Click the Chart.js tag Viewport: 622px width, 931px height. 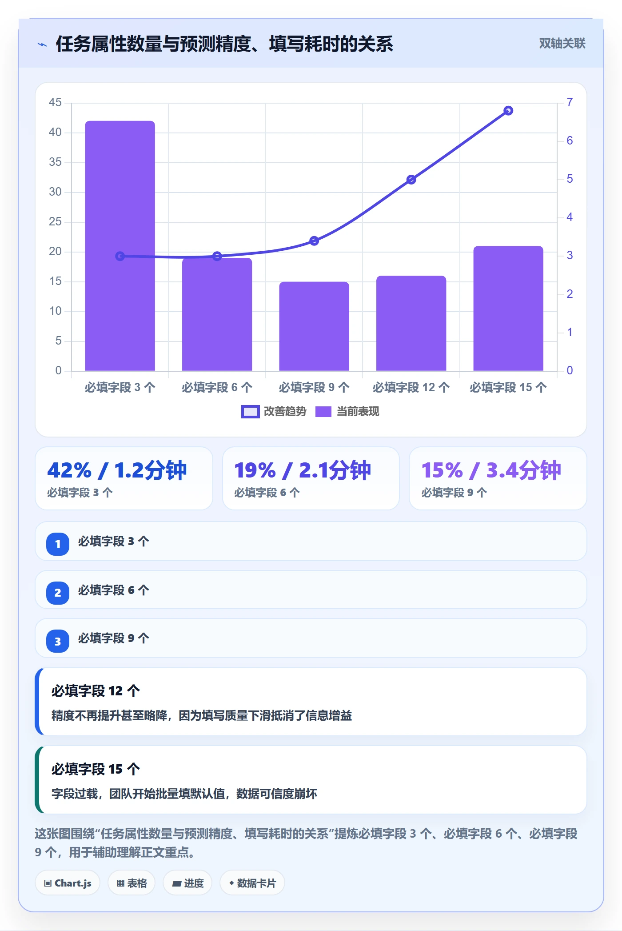[68, 883]
